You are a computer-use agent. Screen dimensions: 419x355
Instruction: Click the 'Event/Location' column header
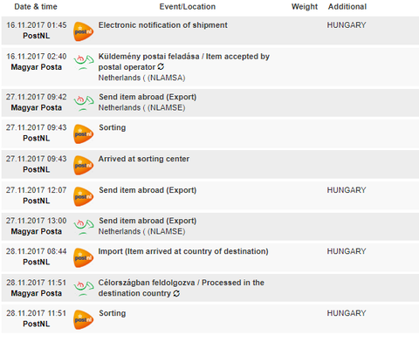(188, 7)
